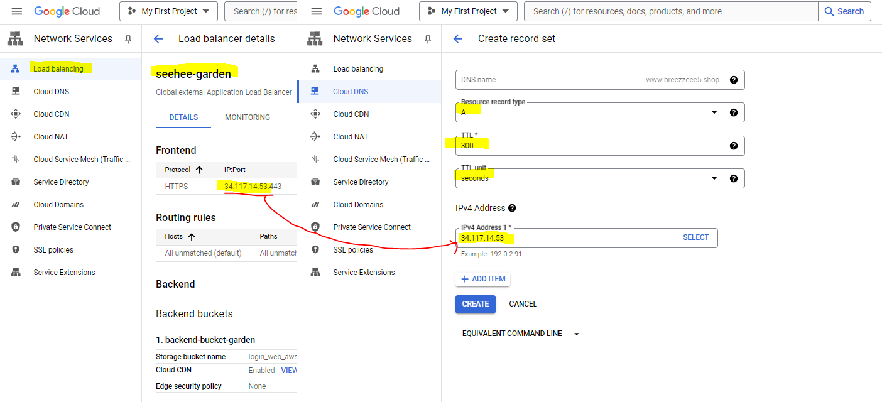Pin Network Services in right window
This screenshot has width=882, height=402.
pos(428,39)
